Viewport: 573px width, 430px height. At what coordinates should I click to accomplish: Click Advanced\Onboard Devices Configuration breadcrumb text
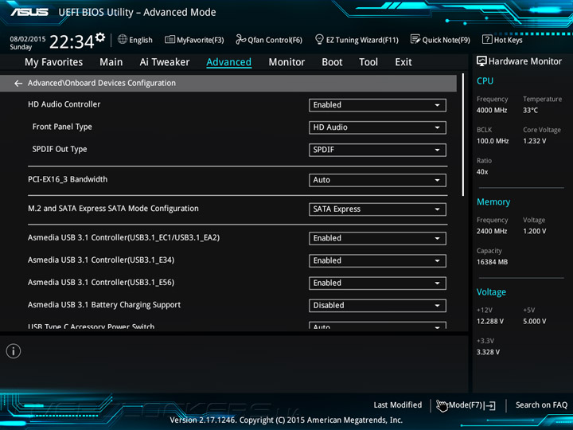coord(102,83)
